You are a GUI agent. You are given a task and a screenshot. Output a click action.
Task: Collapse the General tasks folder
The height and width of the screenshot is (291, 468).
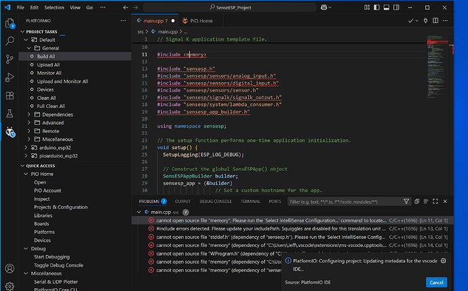pyautogui.click(x=29, y=48)
